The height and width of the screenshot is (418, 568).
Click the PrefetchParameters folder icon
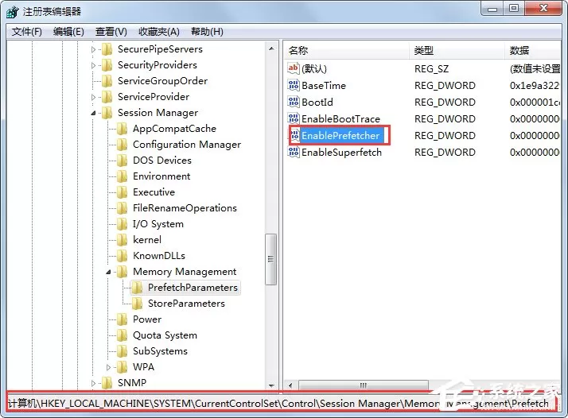click(137, 288)
